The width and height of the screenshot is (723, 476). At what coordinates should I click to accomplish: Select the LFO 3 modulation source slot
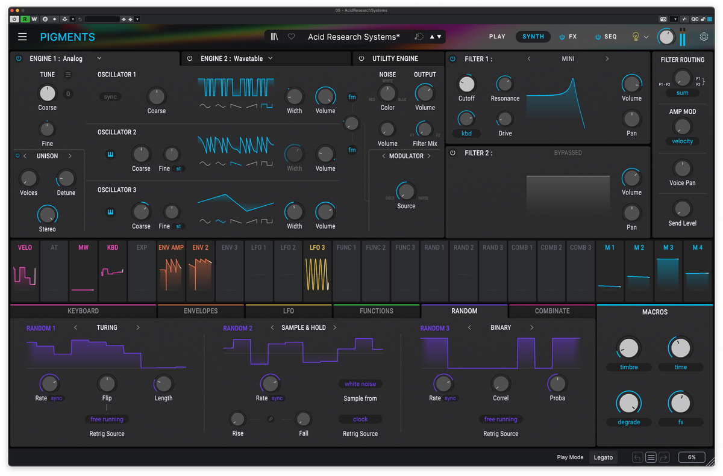tap(318, 271)
